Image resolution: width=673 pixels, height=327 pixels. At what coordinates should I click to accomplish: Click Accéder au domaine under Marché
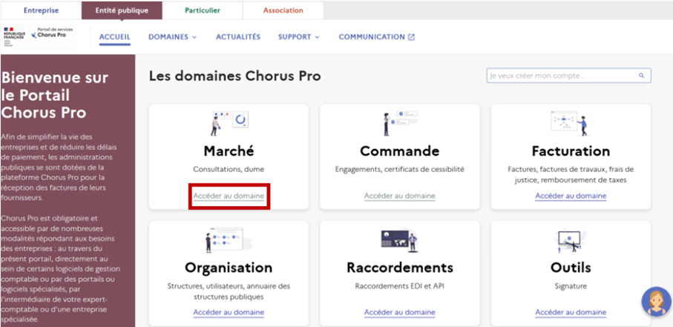click(x=229, y=196)
